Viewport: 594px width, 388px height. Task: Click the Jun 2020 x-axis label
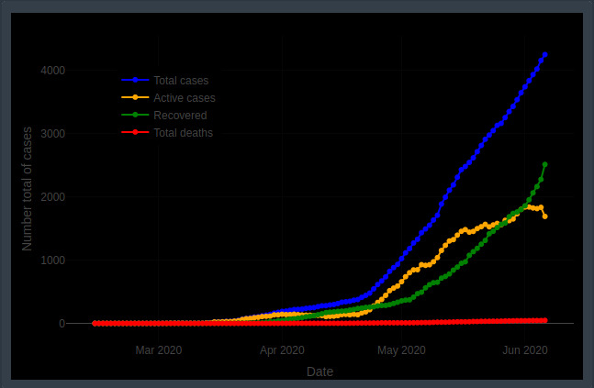click(x=525, y=350)
